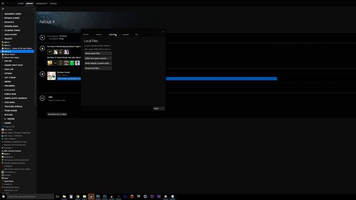Screen dimensions: 356x200
Task: Click the Steam icon in the taskbar
Action: (x=91, y=196)
